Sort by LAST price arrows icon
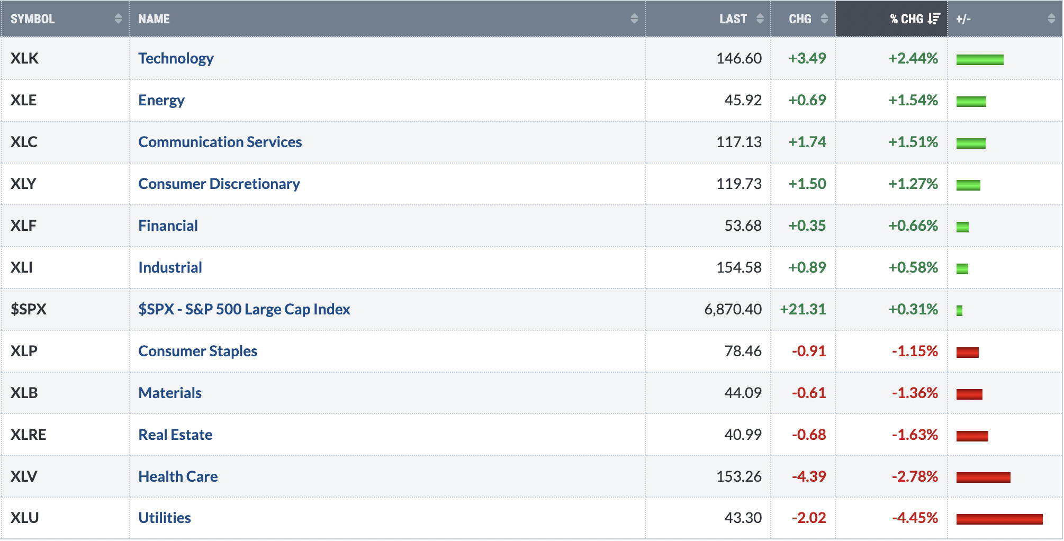Viewport: 1064px width, 541px height. (760, 19)
